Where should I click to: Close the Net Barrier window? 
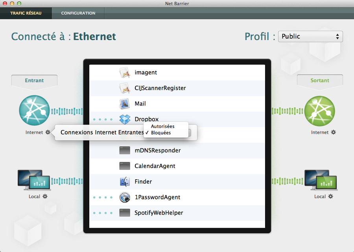pyautogui.click(x=5, y=4)
